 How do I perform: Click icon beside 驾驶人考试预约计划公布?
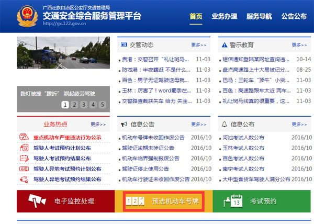click(24, 148)
